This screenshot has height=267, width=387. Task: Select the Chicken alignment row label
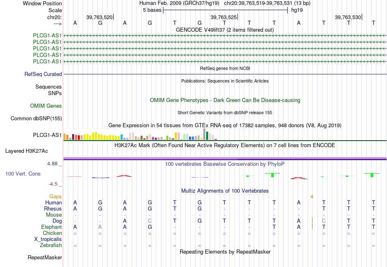pyautogui.click(x=52, y=233)
